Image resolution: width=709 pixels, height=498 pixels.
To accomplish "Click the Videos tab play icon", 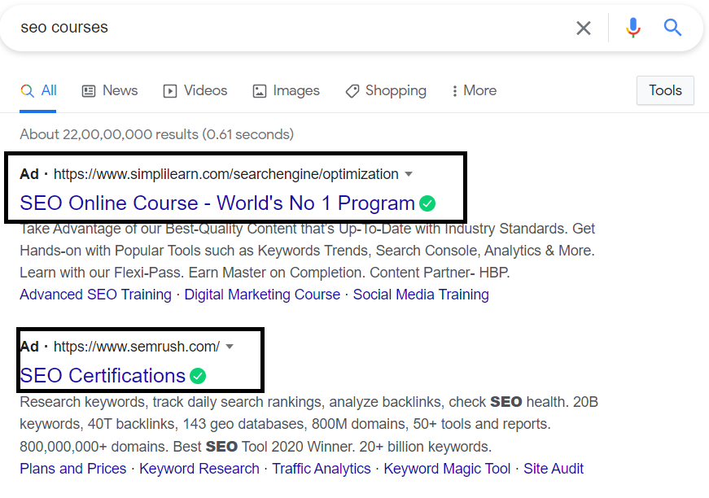I will click(170, 91).
